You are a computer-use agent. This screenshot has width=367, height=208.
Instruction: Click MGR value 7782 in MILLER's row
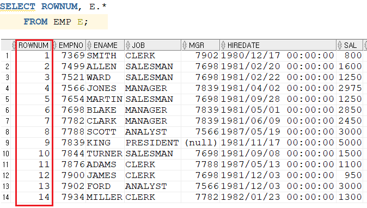[200, 197]
